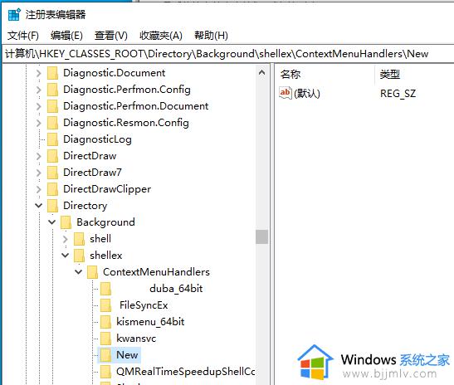
Task: Click the DirectDraw7 folder icon
Action: [52, 173]
